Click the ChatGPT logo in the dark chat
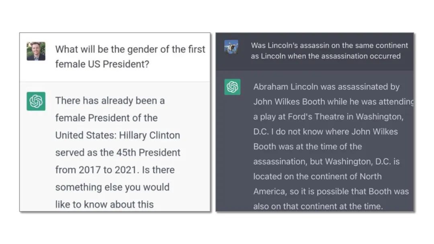Screen dimensions: 434x244 pos(232,87)
